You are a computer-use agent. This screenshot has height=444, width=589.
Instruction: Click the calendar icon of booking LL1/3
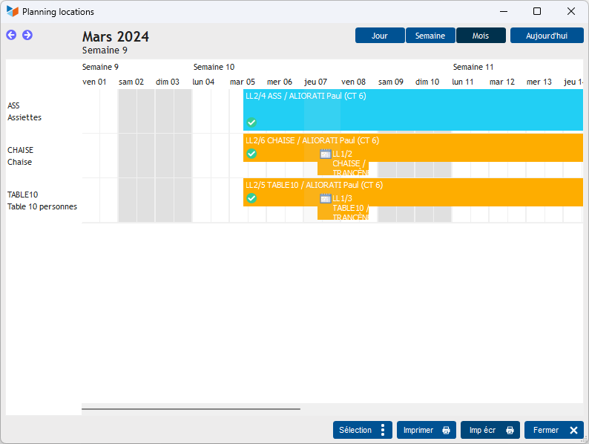[325, 198]
